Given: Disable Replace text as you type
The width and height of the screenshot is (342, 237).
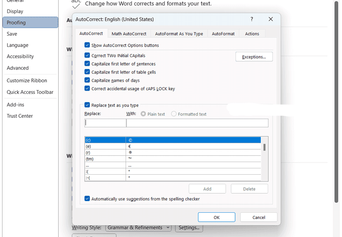Looking at the screenshot, I should [x=87, y=105].
